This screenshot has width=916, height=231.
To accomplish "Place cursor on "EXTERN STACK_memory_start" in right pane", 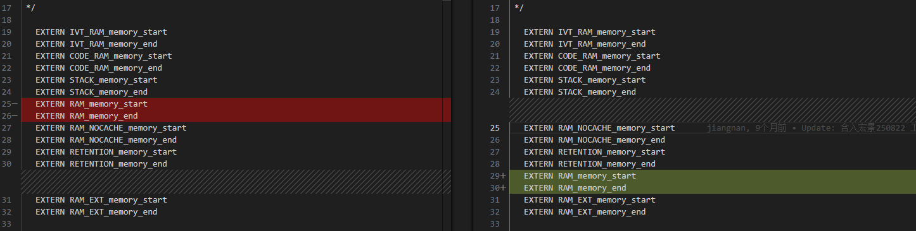I will (x=585, y=80).
